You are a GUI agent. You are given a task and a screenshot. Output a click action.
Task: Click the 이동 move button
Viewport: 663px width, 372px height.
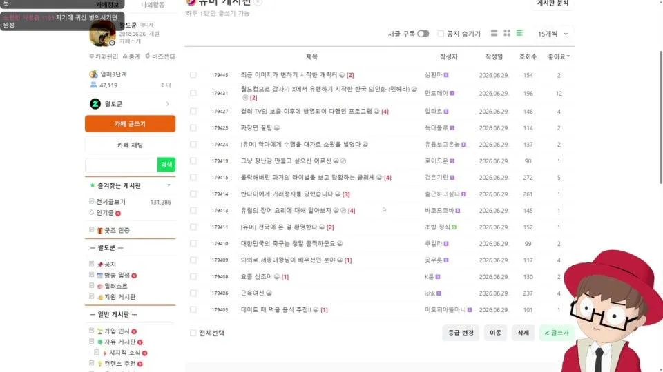(x=495, y=333)
